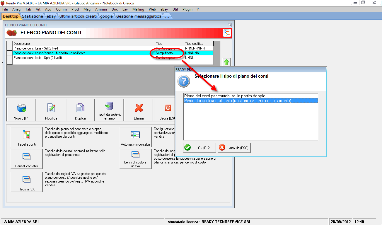Open the Web menu
This screenshot has height=225, width=382.
pos(152,9)
